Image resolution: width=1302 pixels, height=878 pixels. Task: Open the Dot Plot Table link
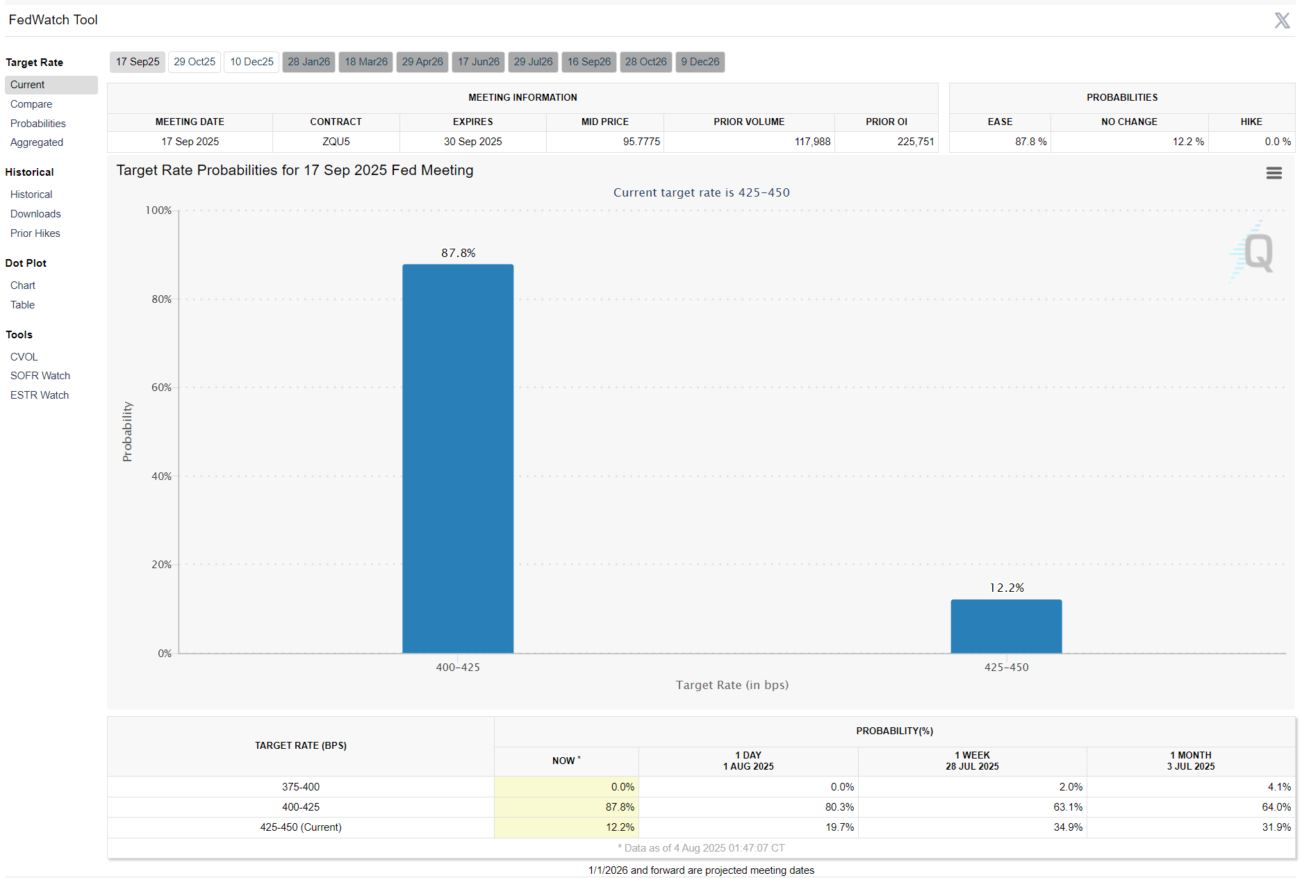(x=22, y=305)
